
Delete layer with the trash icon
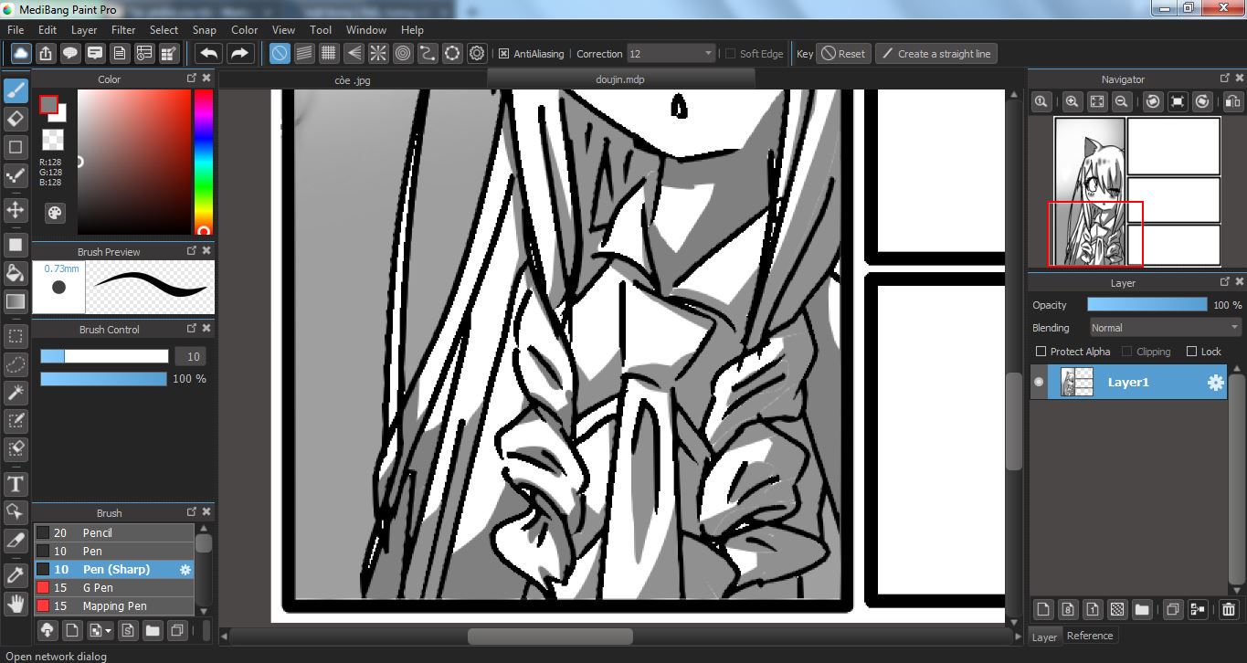click(x=1229, y=609)
